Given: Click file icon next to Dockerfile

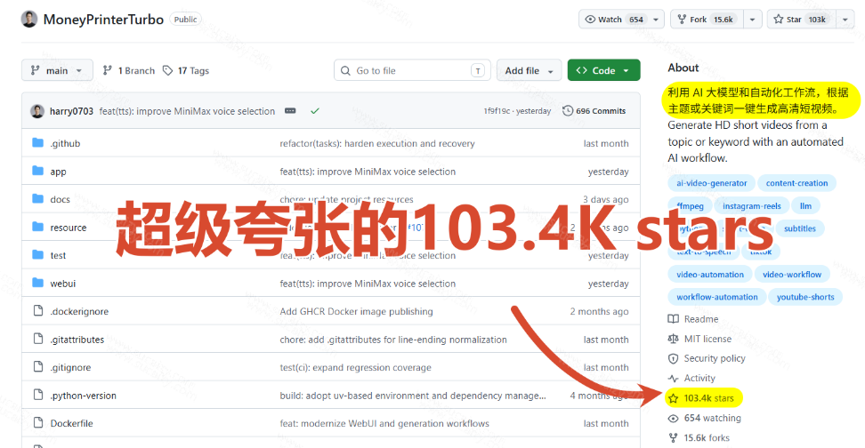Looking at the screenshot, I should pos(38,422).
